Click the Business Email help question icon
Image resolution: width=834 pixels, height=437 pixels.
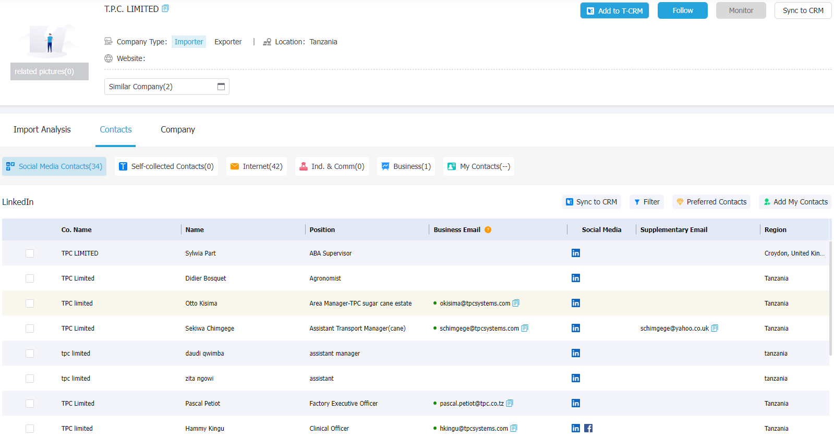click(488, 229)
